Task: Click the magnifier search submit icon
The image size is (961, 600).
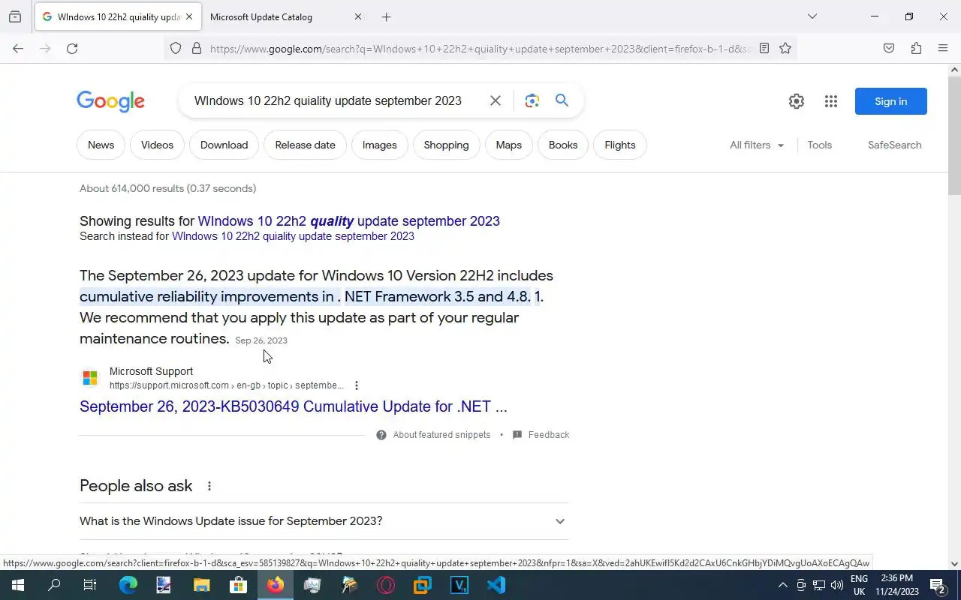Action: (x=562, y=100)
